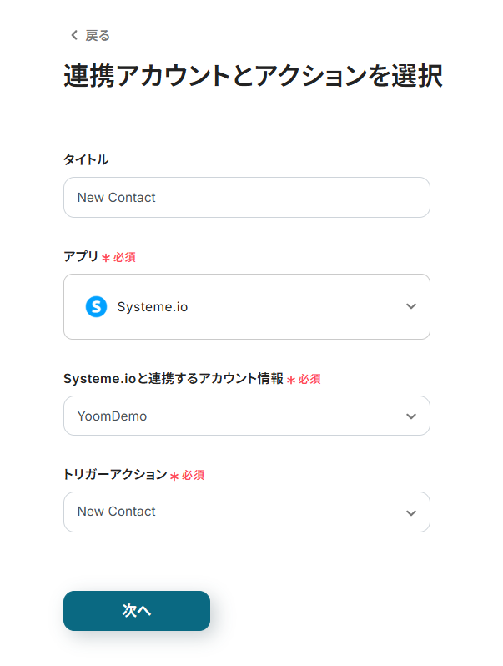Screen dimensions: 503x666
Task: Click the 連携アカウントとアクションを選択 heading
Action: (x=253, y=76)
